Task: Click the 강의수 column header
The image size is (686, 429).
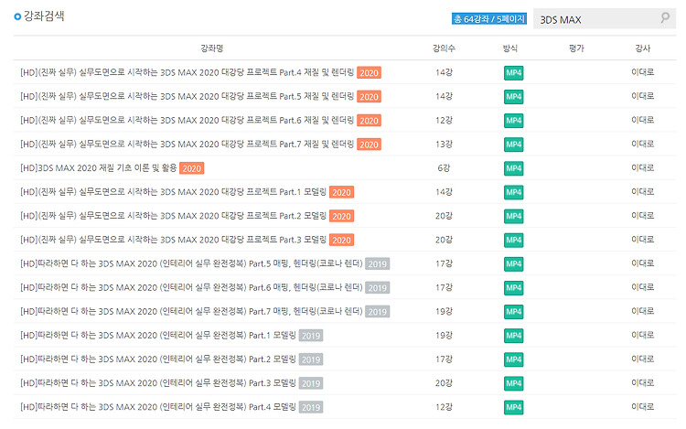Action: point(444,48)
